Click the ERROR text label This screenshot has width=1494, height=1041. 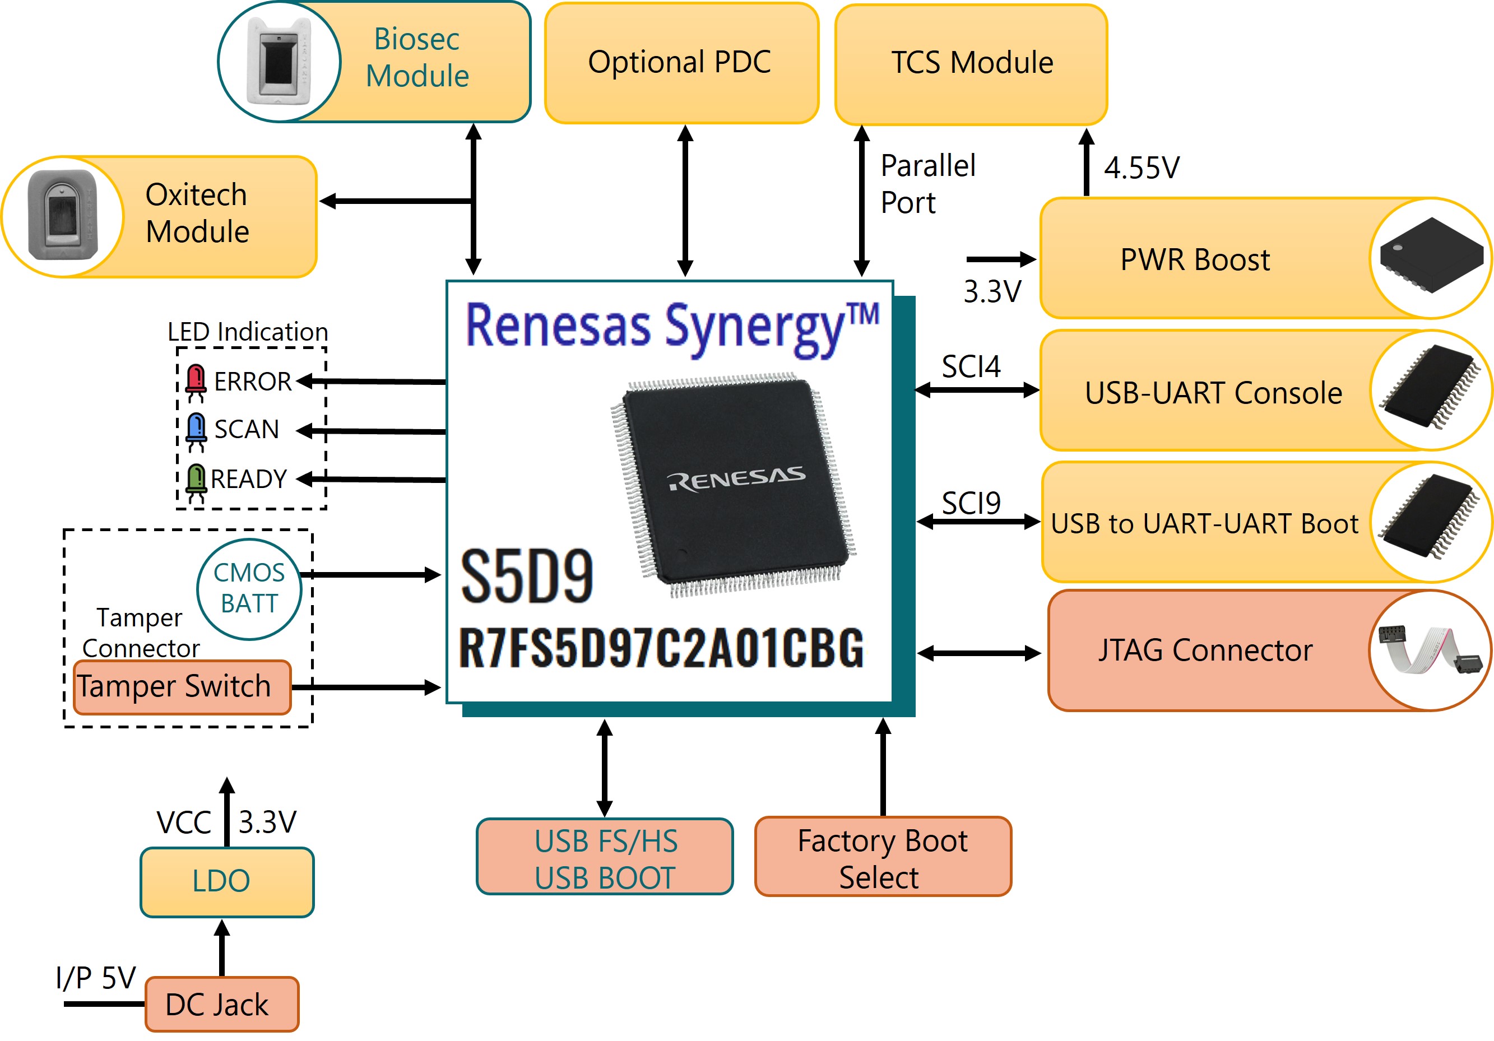(x=253, y=381)
